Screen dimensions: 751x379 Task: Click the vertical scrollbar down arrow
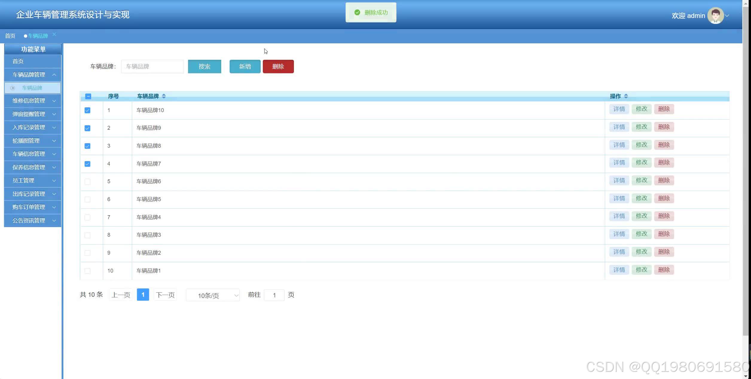746,376
